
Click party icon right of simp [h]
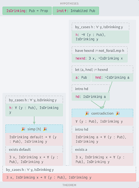click(x=45, y=129)
